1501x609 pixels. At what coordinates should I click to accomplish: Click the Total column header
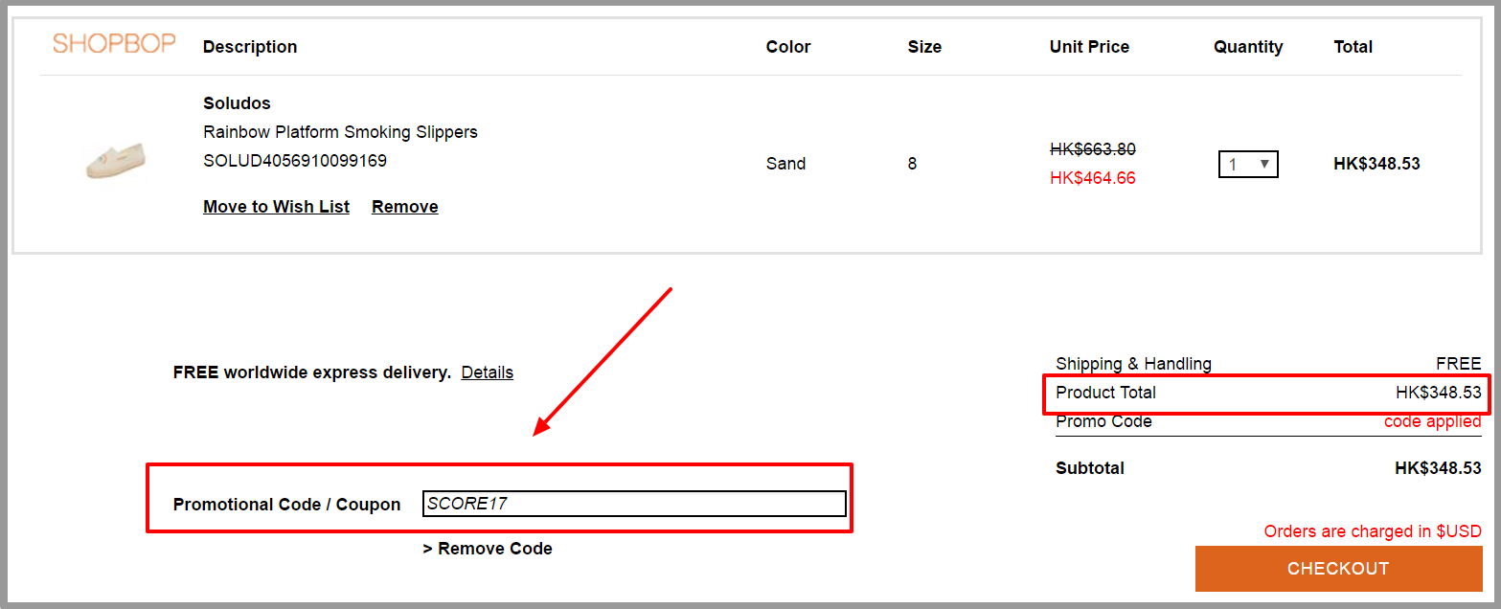(x=1353, y=47)
